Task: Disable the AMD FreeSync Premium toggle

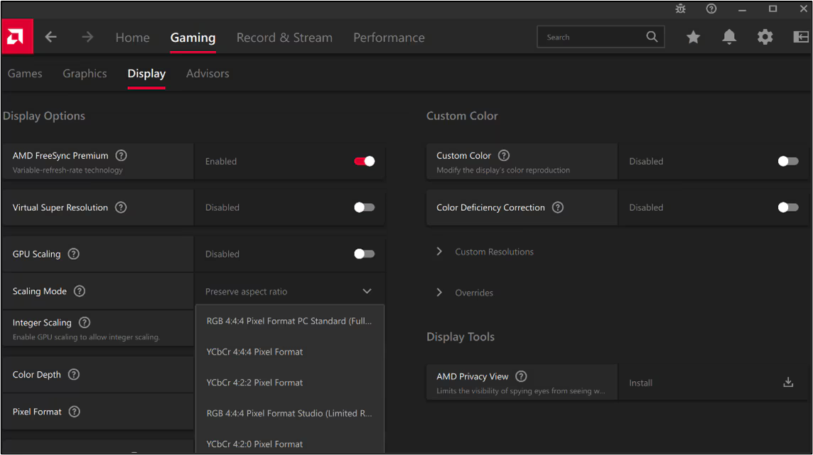Action: point(364,161)
